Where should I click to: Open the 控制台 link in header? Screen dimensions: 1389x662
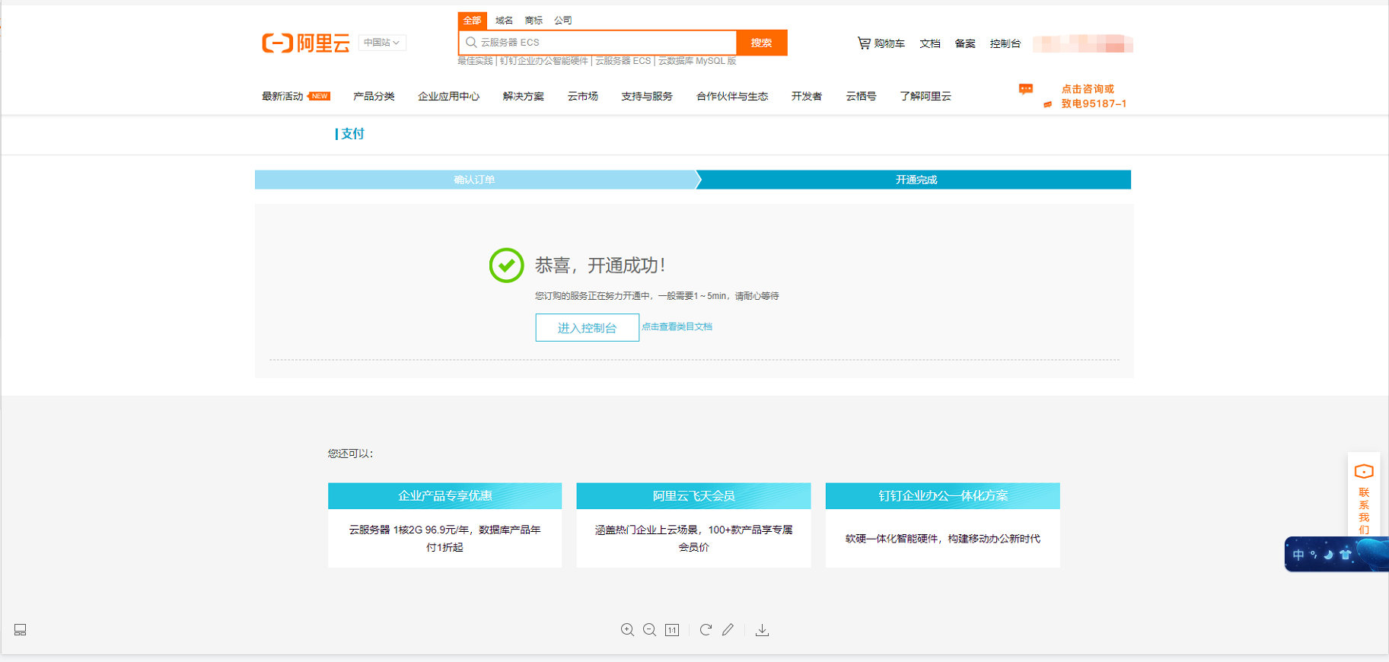pos(1005,43)
